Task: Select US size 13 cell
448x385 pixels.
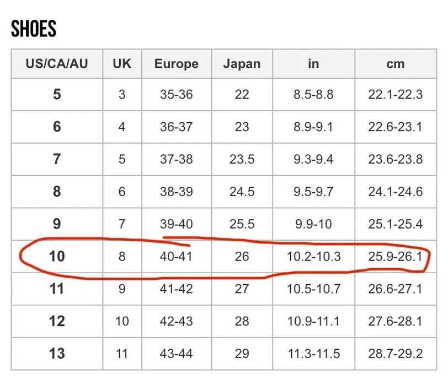Action: pyautogui.click(x=57, y=353)
